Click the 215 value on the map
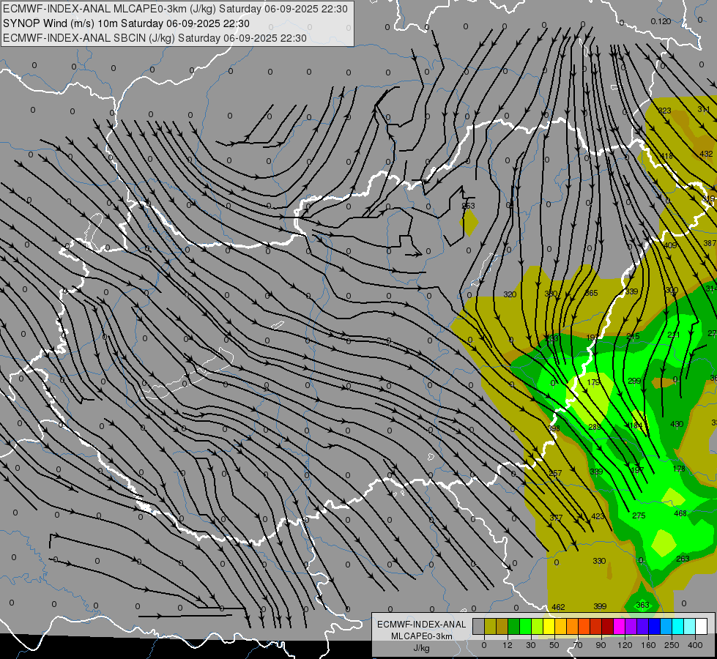 633,336
